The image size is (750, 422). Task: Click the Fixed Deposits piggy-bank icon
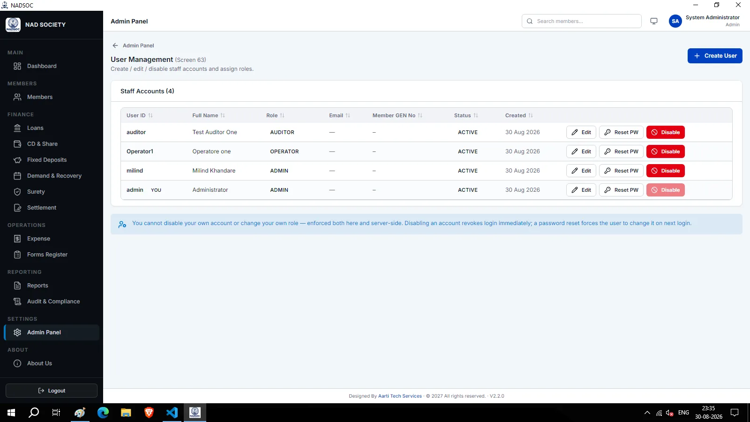click(x=17, y=160)
